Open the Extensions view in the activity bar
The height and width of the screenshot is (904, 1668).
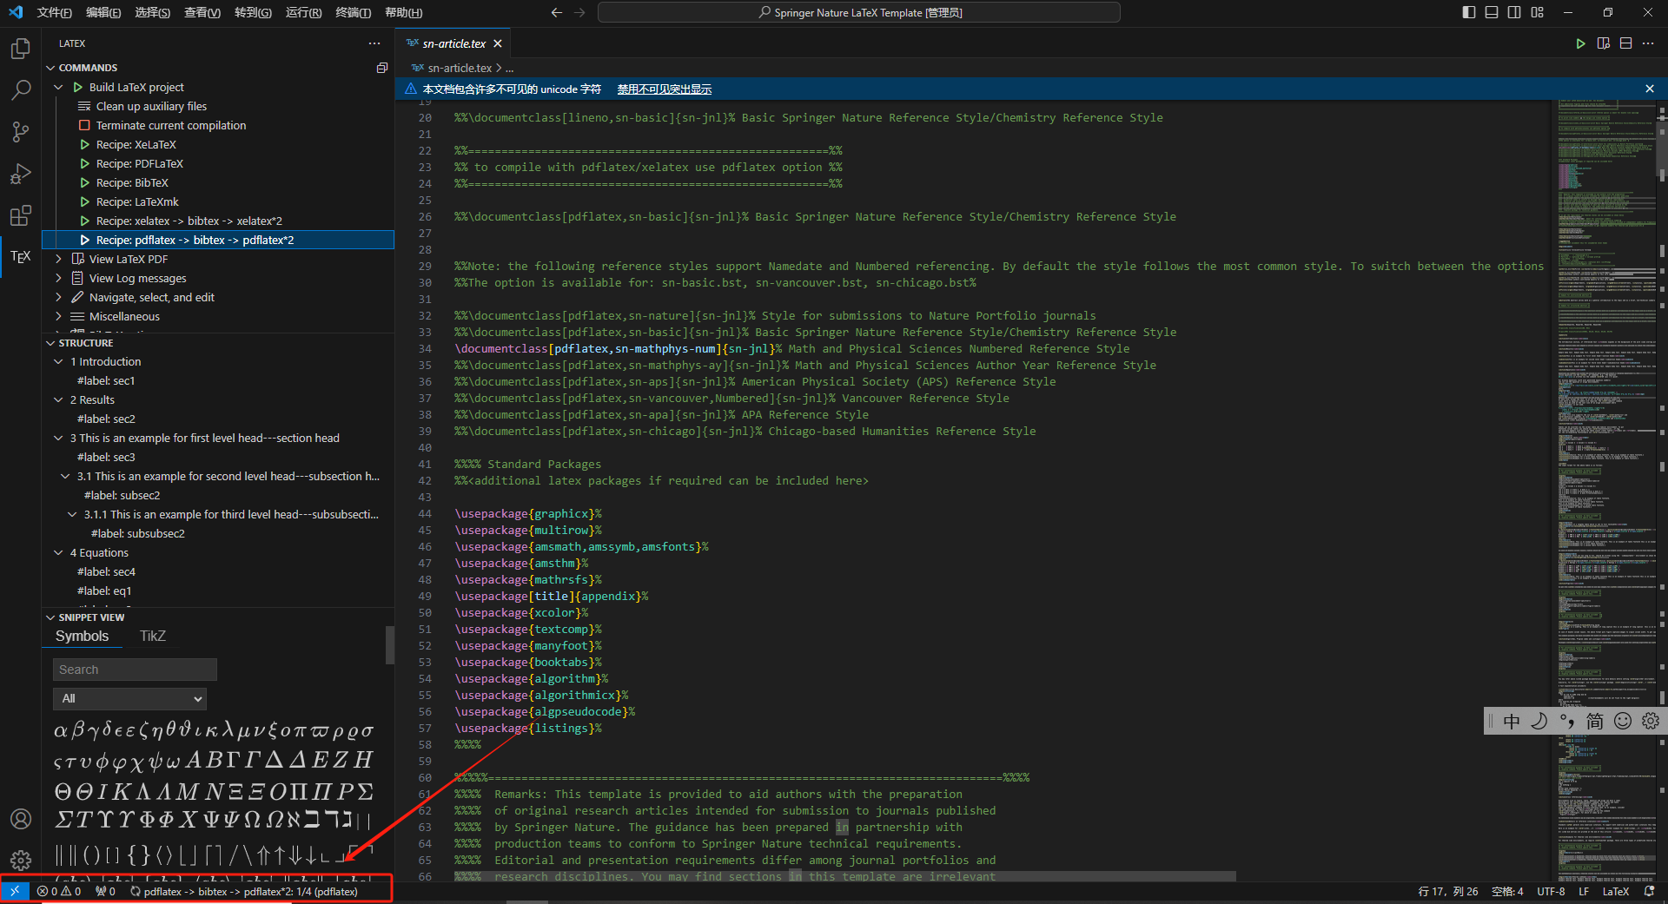pyautogui.click(x=20, y=216)
